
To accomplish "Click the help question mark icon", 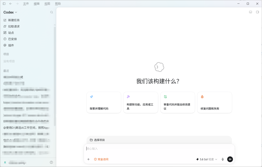I will pyautogui.click(x=51, y=162).
